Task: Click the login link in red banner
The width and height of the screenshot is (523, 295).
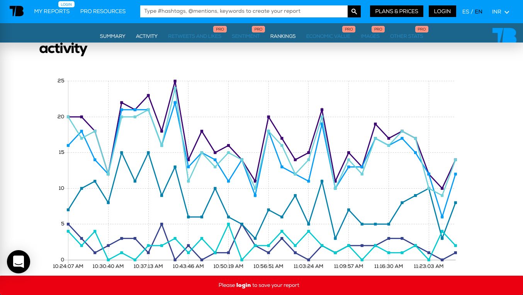Action: tap(244, 285)
